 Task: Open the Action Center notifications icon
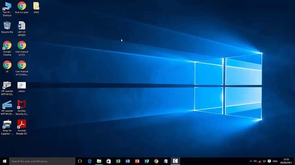tap(269, 161)
